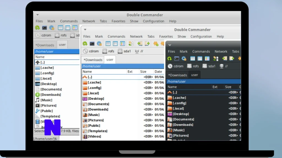Open the window menu arrow of the back-left window

(37, 15)
